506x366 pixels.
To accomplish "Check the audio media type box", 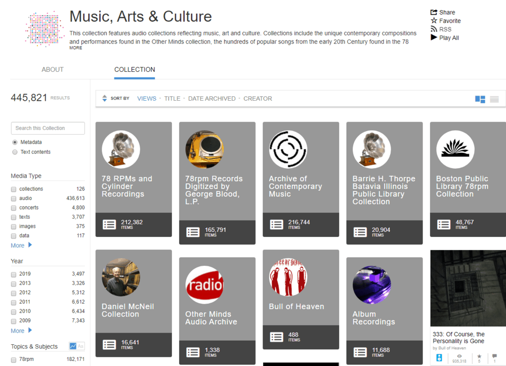I will coord(14,198).
